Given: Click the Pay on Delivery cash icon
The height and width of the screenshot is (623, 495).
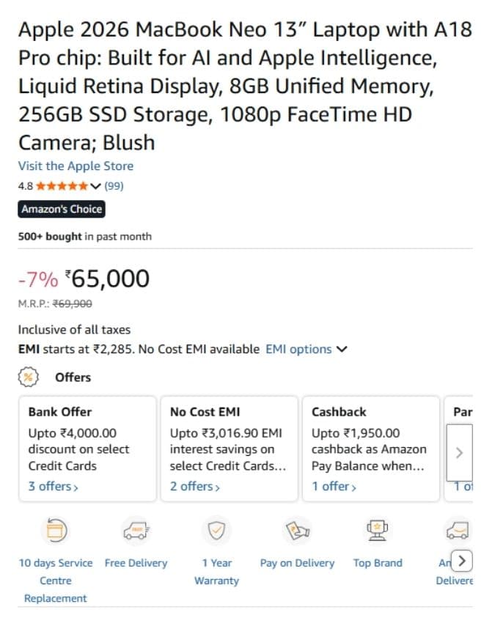Looking at the screenshot, I should click(298, 531).
